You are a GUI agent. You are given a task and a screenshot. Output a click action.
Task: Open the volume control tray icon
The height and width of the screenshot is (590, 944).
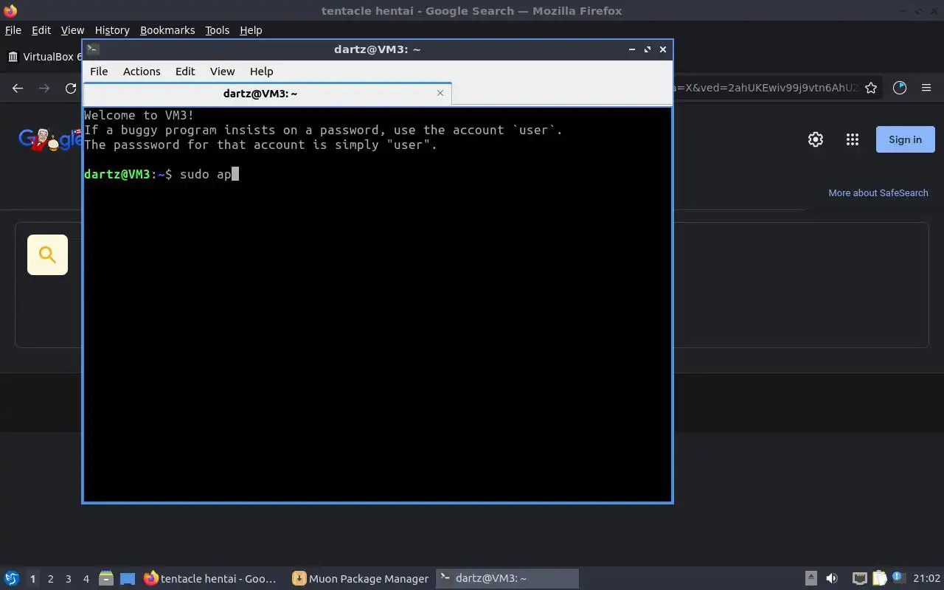832,579
